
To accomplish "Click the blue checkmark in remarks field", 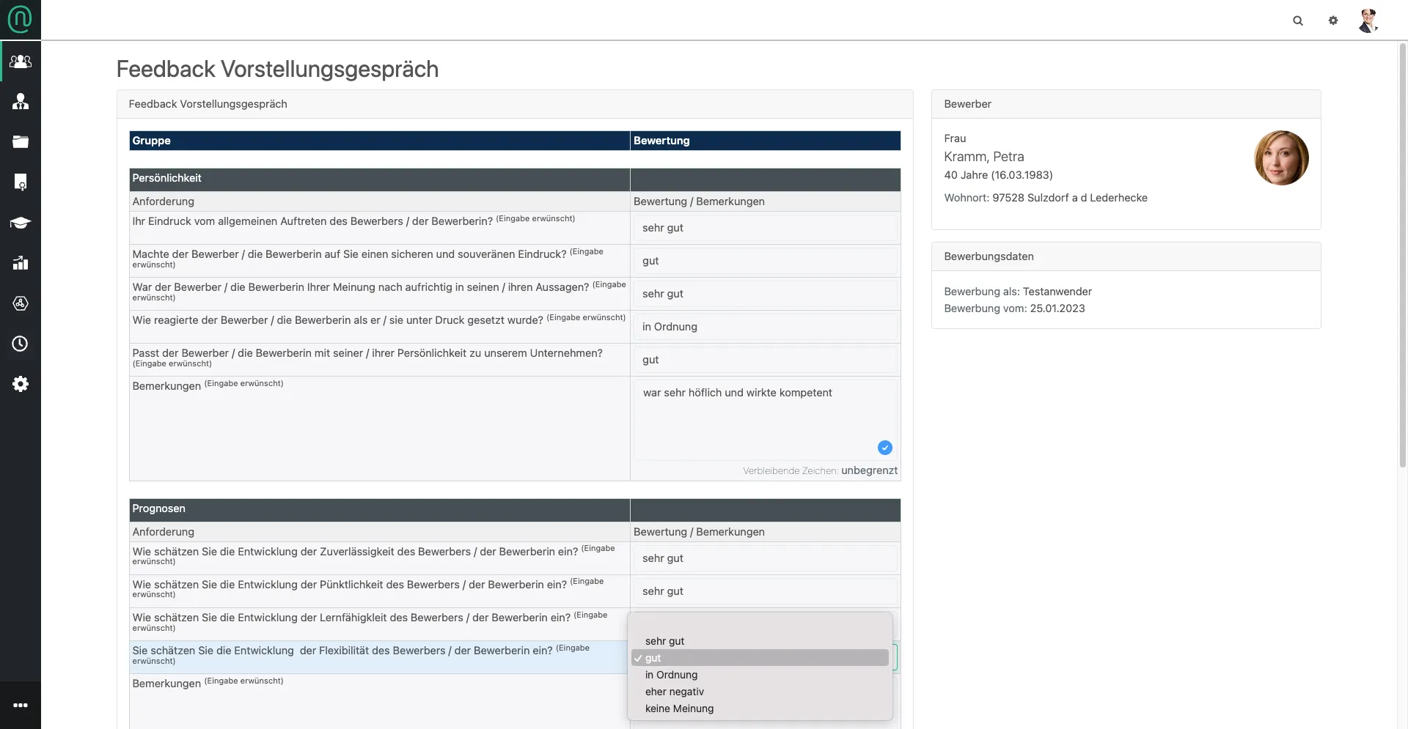I will (x=885, y=448).
